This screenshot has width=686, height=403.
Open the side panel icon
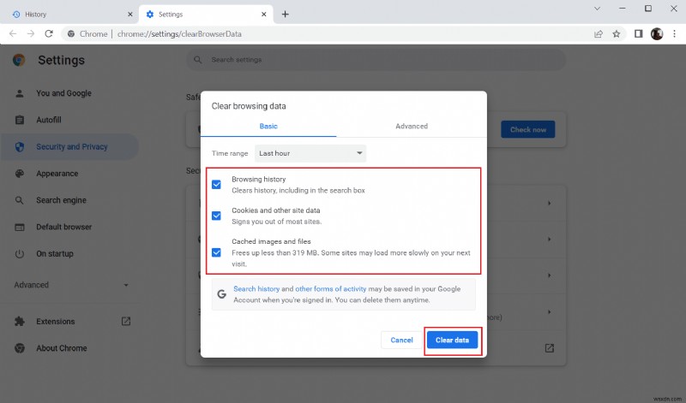coord(638,33)
